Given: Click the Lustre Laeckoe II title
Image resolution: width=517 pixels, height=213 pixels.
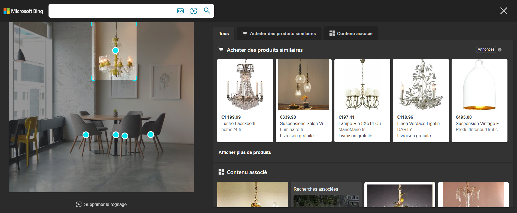Looking at the screenshot, I should [238, 123].
